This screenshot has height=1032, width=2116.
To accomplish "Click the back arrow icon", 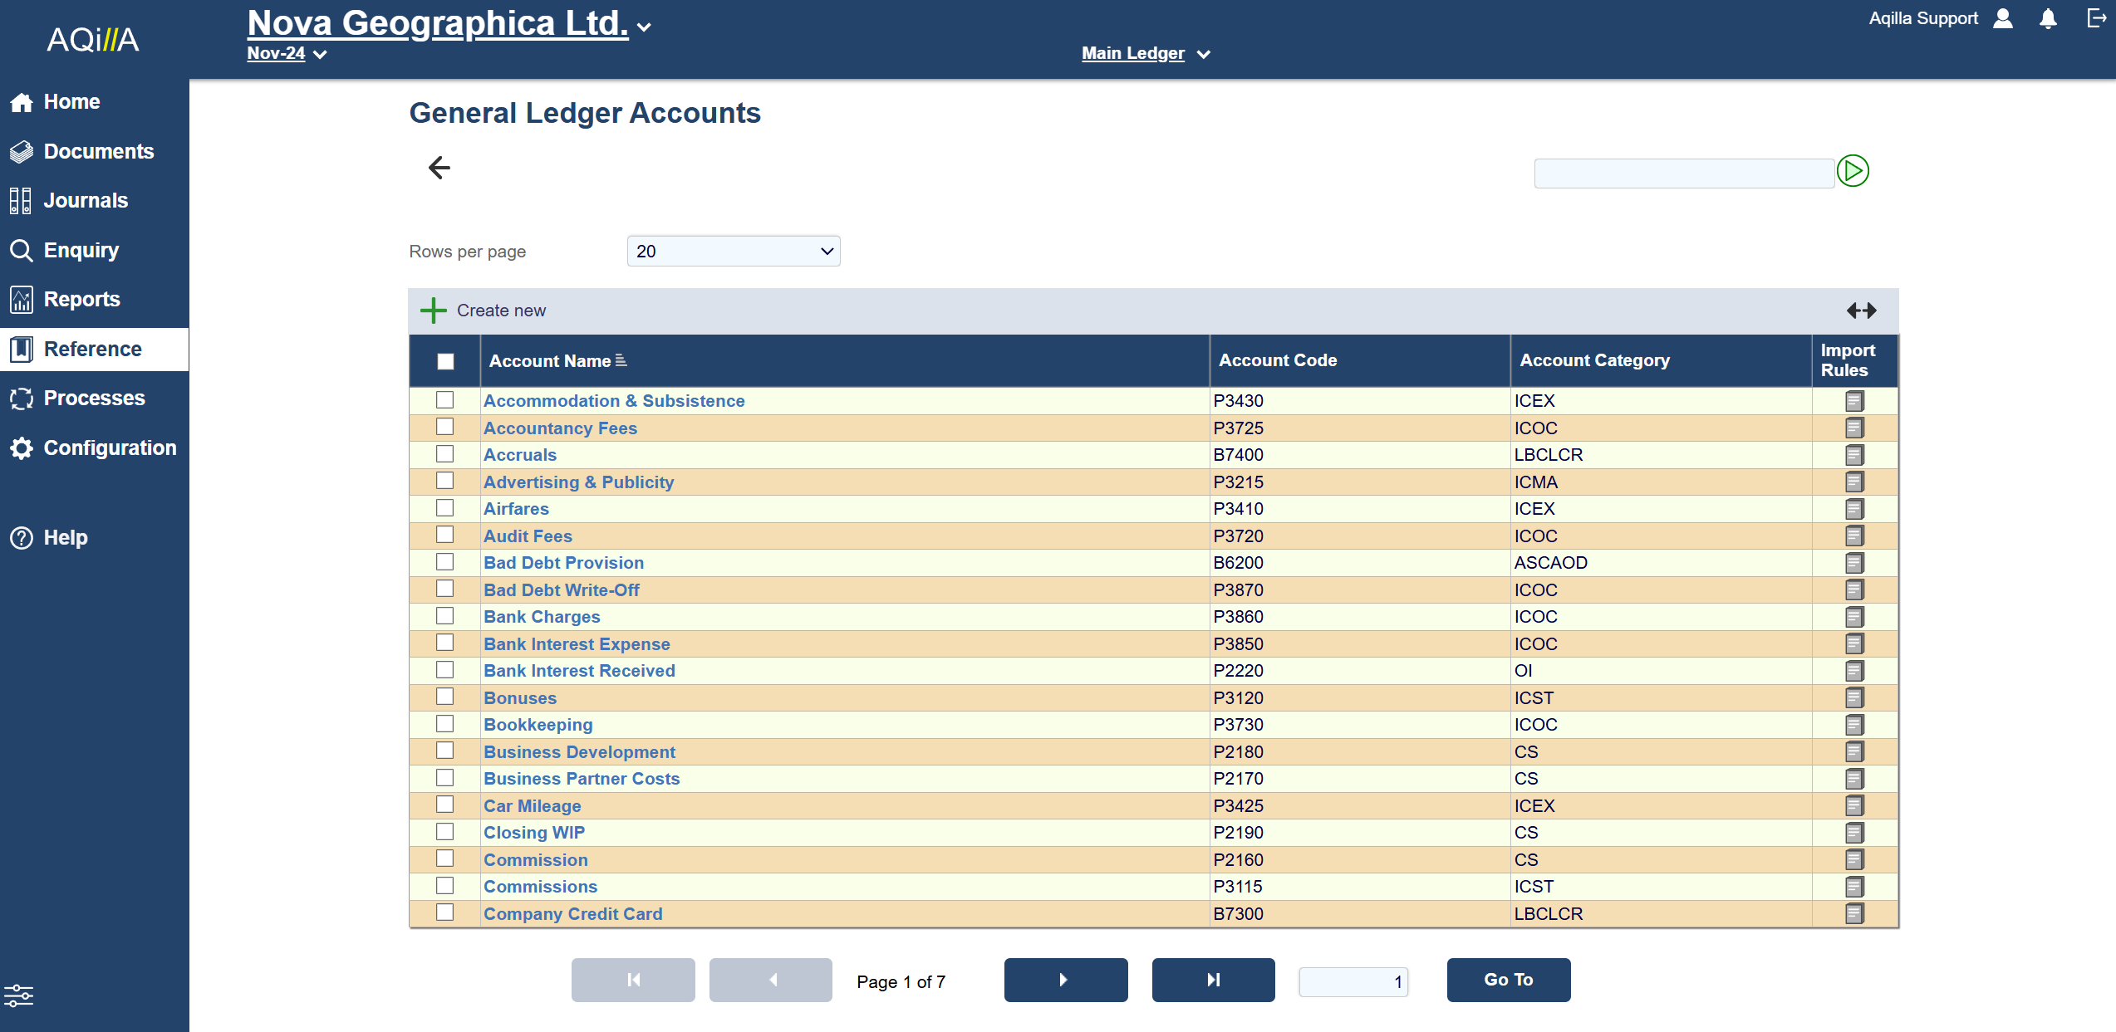I will pos(439,168).
